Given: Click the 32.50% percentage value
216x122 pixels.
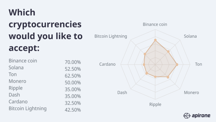Looking at the screenshot, I should click(73, 103).
